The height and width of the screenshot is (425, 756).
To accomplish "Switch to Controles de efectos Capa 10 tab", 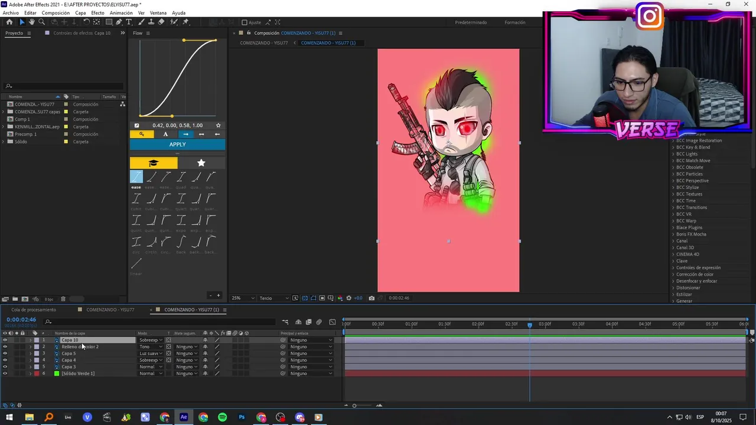I will (x=82, y=33).
